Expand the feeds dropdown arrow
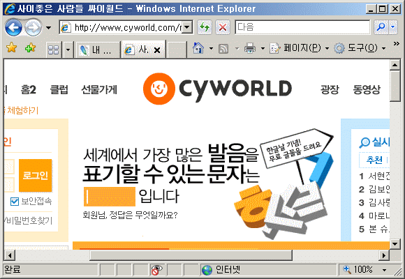Screen dimensions: 405x279 coord(237,48)
